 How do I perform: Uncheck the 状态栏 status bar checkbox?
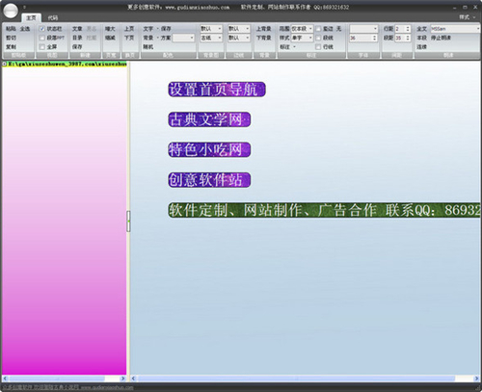point(41,29)
